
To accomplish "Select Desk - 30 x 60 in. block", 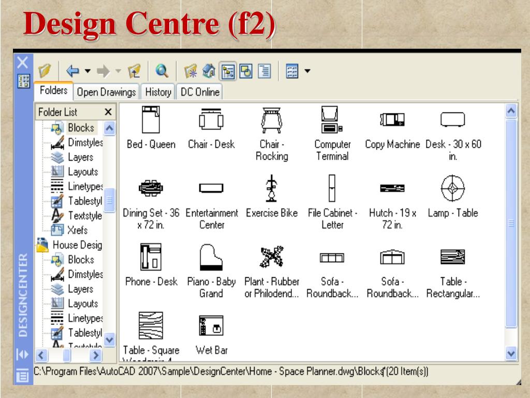I will pos(453,135).
